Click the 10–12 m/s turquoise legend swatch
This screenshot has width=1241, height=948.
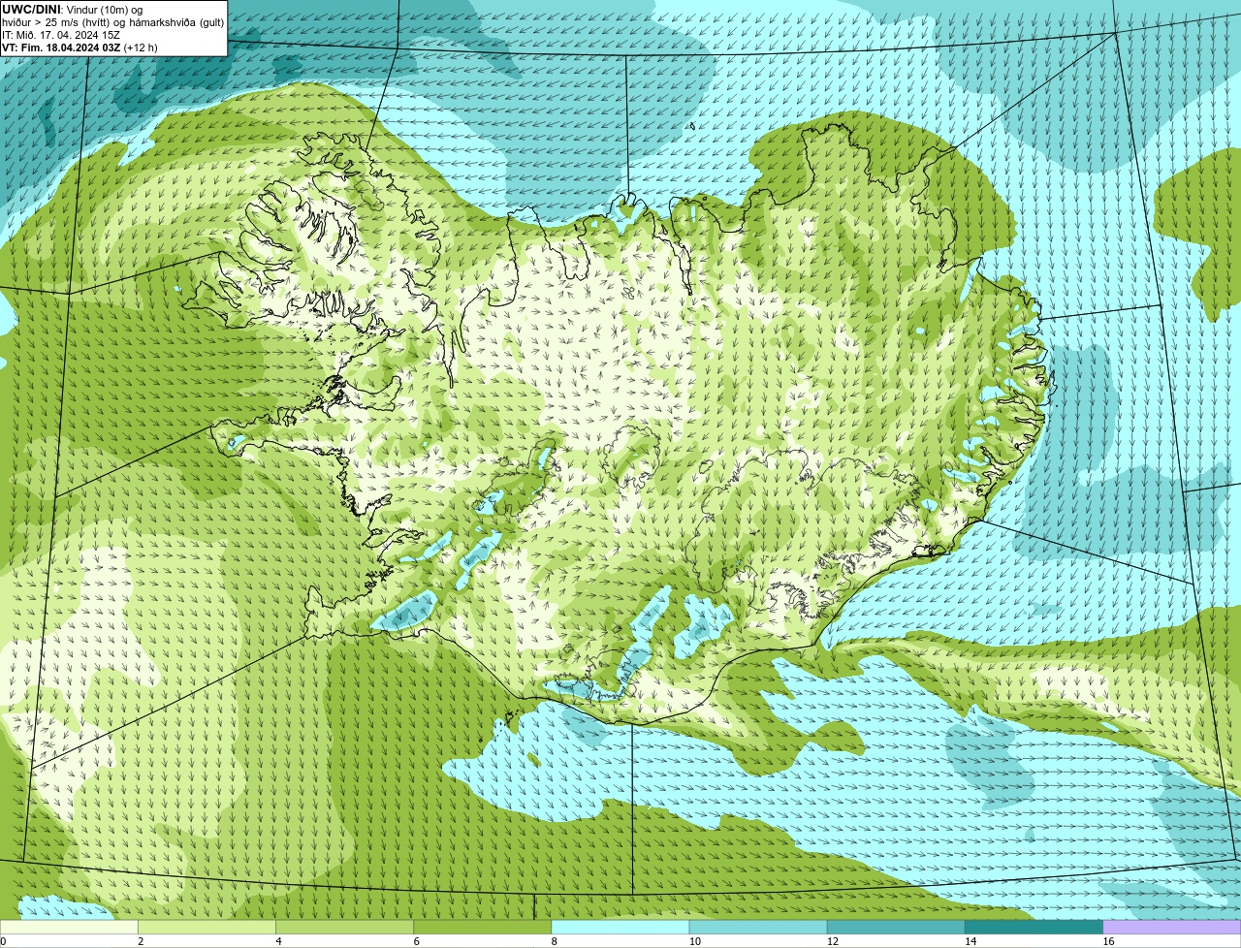758,927
